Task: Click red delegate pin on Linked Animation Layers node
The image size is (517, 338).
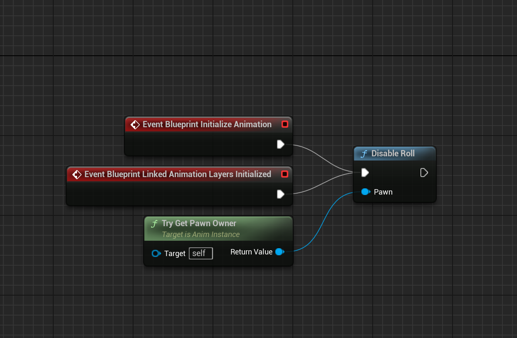Action: point(284,174)
